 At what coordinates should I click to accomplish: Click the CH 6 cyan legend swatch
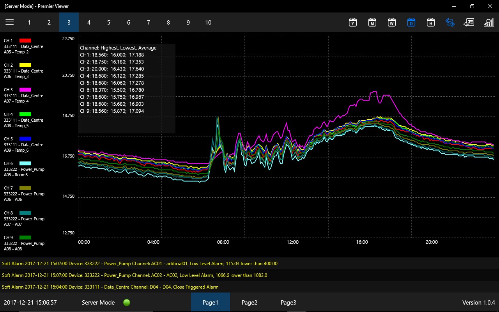click(x=25, y=163)
